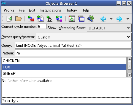Open the Works menu
This screenshot has width=133, height=105.
click(9, 10)
